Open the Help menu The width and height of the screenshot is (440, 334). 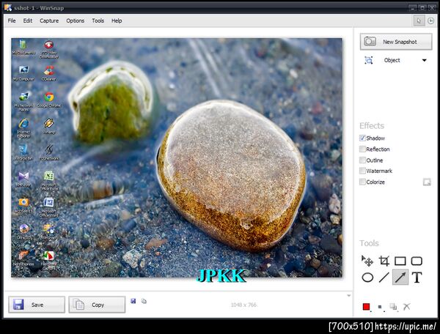point(117,21)
